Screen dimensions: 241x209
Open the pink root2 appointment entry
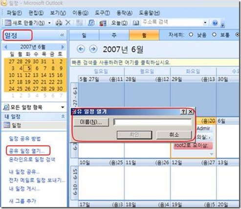pyautogui.click(x=193, y=146)
